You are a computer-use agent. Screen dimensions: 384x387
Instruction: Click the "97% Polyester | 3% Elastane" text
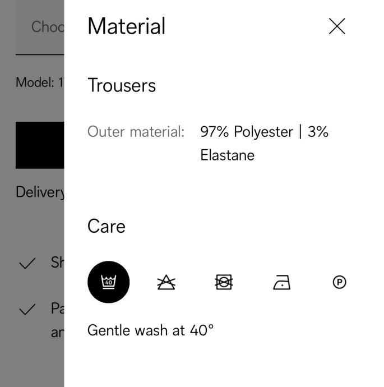[x=263, y=143]
